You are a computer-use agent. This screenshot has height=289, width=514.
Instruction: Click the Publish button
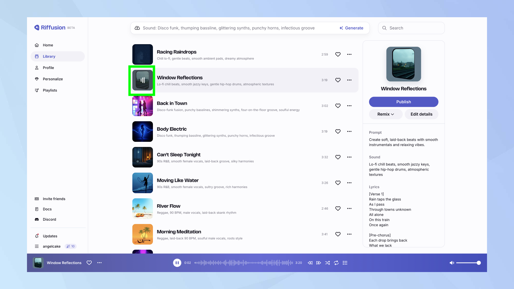coord(403,102)
